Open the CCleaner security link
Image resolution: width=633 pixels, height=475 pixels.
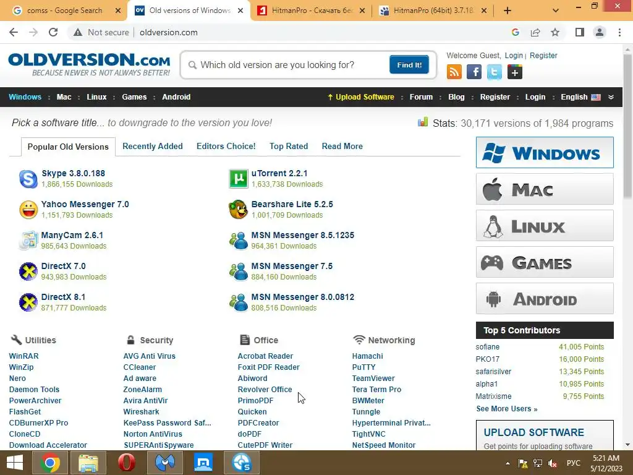click(x=139, y=367)
